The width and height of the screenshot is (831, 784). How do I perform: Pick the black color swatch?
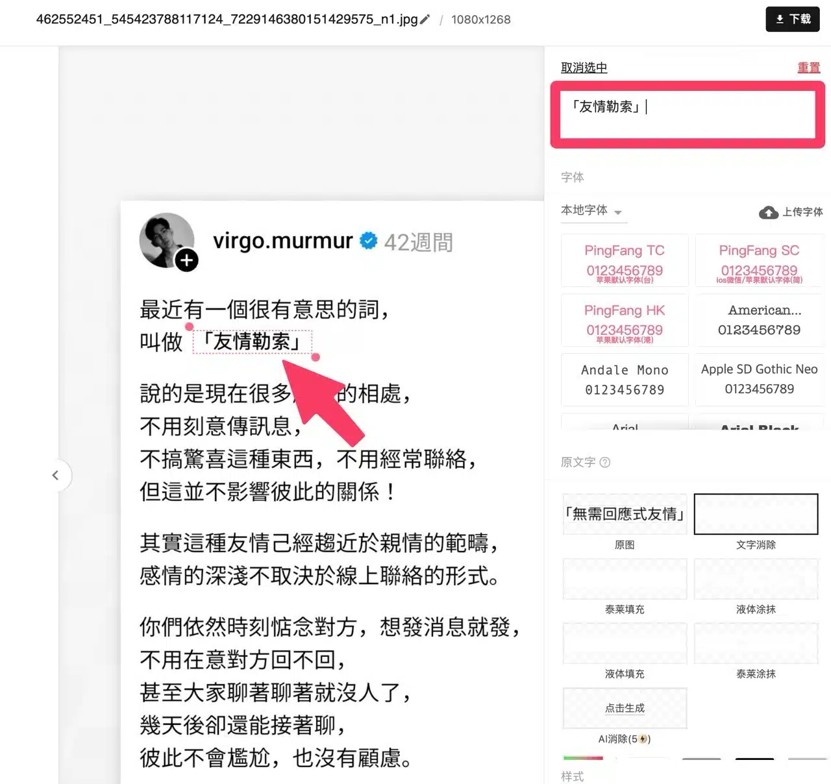pyautogui.click(x=754, y=758)
